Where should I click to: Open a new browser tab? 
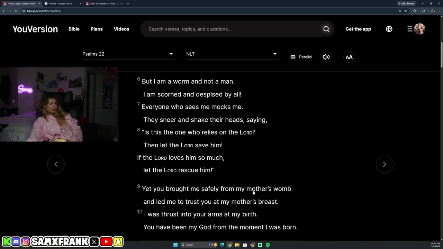pos(128,3)
